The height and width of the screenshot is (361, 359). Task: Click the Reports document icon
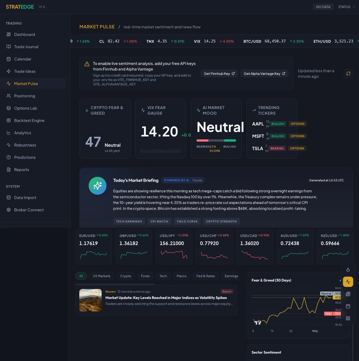coord(9,170)
